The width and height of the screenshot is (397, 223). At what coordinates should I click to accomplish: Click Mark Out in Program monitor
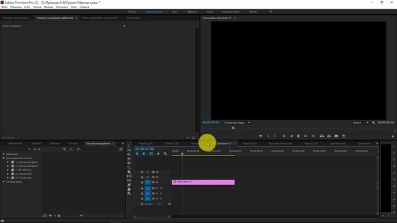click(x=275, y=136)
